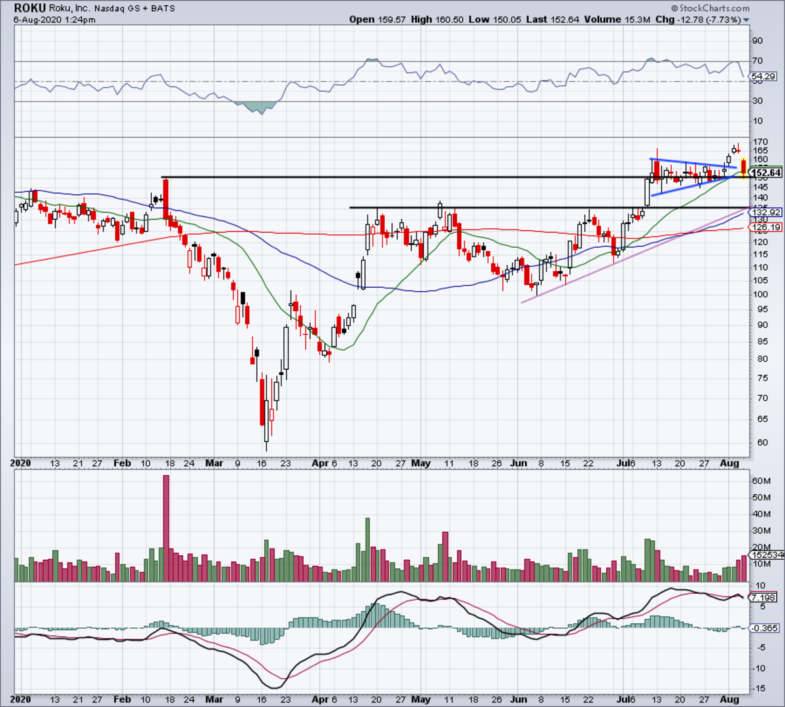
Task: Click the blue down arrow beside Chg
Action: [746, 20]
